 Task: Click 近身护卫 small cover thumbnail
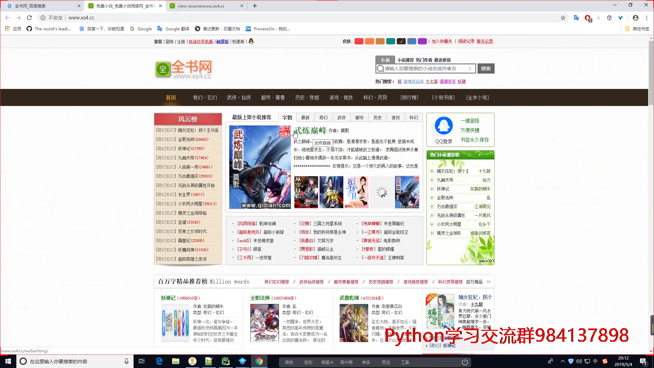coord(356,192)
